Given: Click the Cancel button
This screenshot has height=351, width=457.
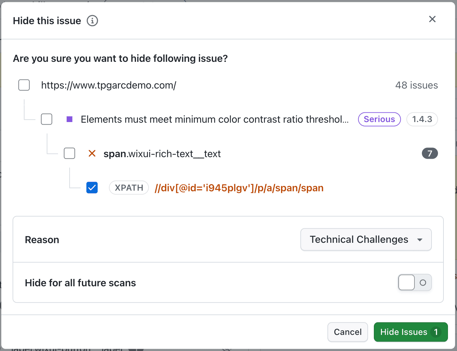Looking at the screenshot, I should (347, 332).
